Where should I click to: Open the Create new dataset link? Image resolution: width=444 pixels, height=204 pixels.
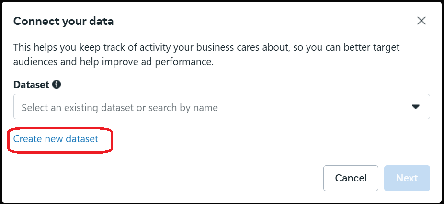pos(56,139)
